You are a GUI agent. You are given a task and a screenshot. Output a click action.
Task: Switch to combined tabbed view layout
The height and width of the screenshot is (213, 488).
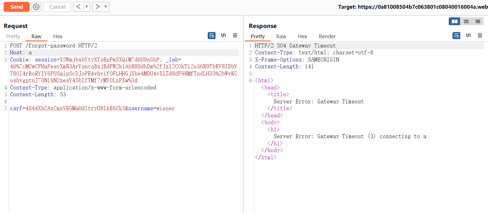click(x=478, y=21)
